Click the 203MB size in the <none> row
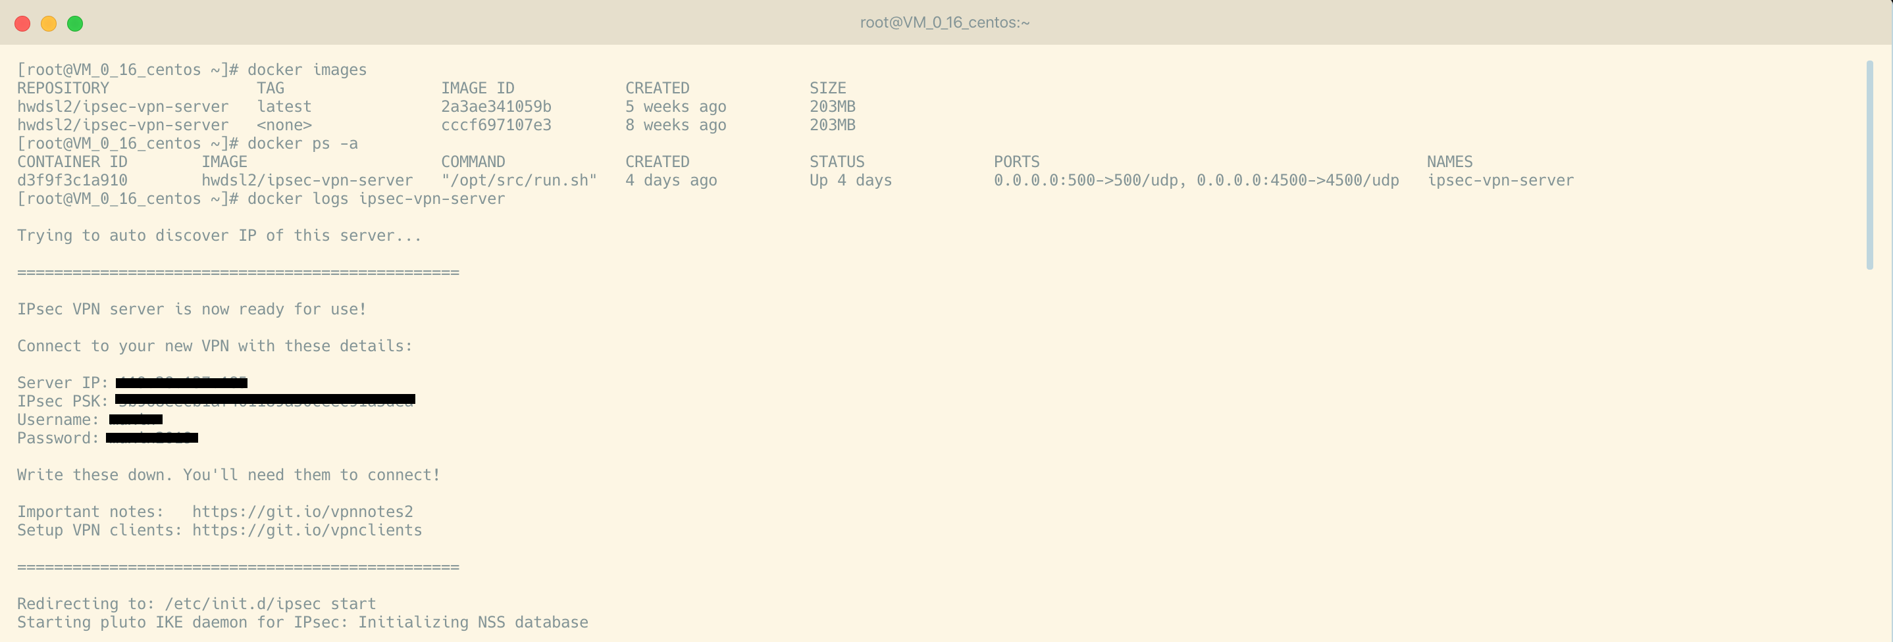Image resolution: width=1893 pixels, height=642 pixels. pos(833,125)
